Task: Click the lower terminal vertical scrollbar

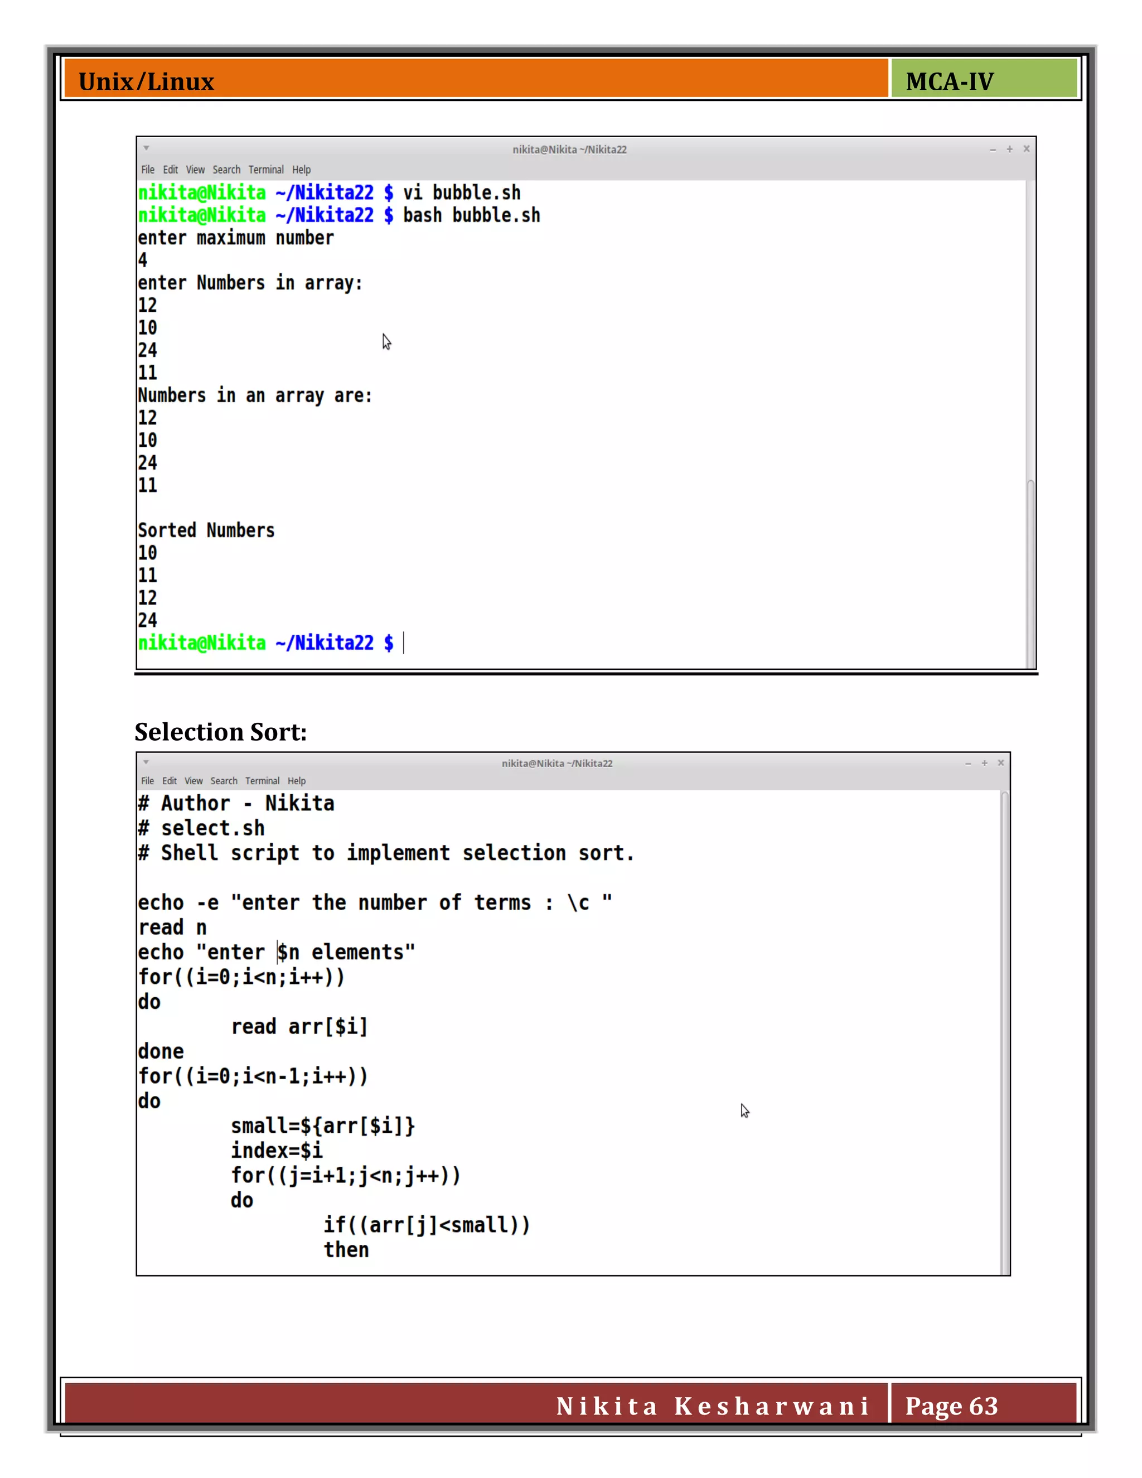Action: coord(1005,1033)
